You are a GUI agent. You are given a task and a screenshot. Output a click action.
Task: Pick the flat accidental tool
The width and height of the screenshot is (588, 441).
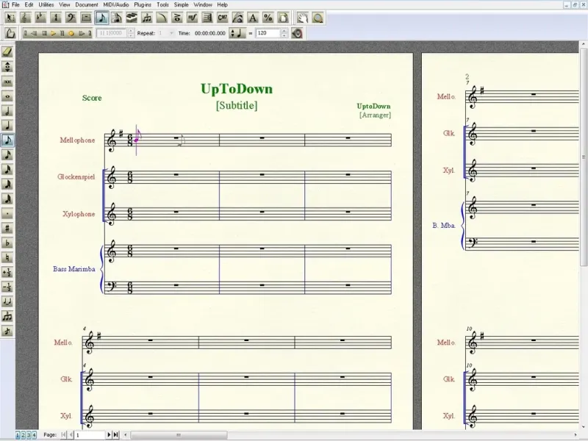(7, 243)
